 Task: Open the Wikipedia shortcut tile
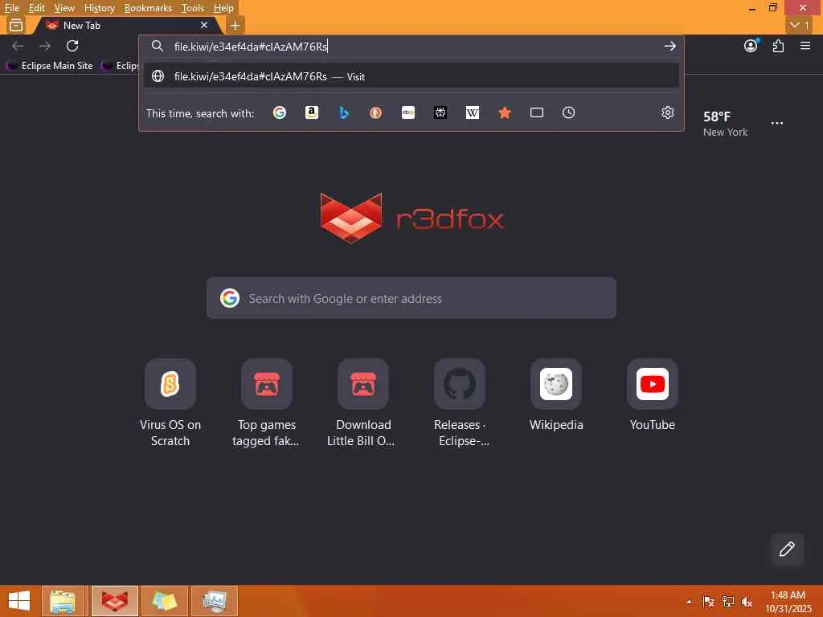pos(556,395)
